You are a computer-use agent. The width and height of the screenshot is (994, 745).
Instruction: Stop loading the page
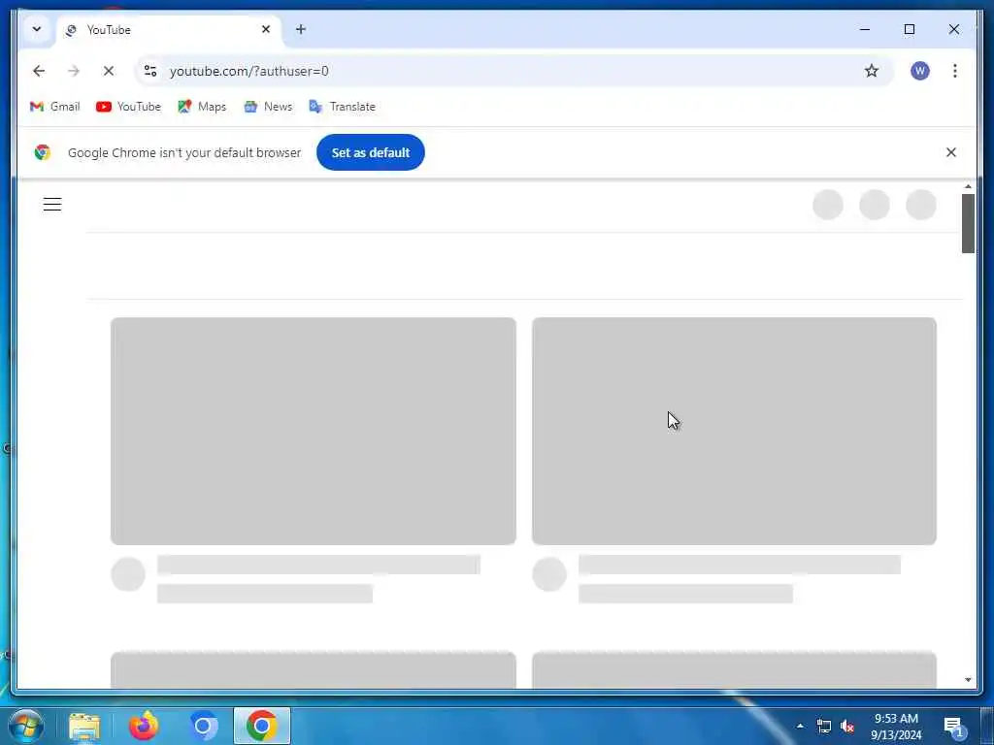pos(109,71)
